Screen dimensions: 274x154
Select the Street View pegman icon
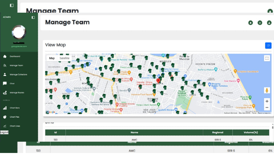(267, 90)
